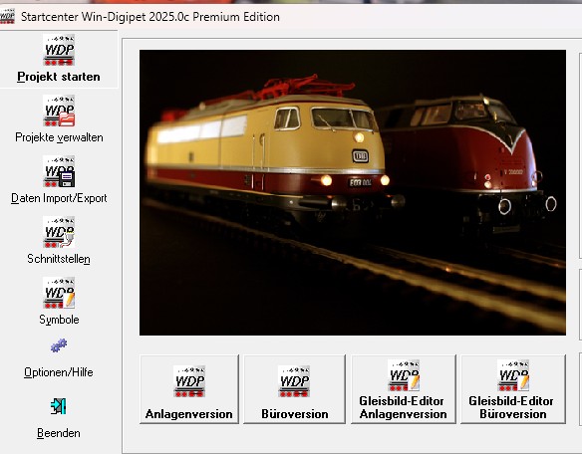
Task: Choose the Daten Import/Export label
Action: [59, 198]
